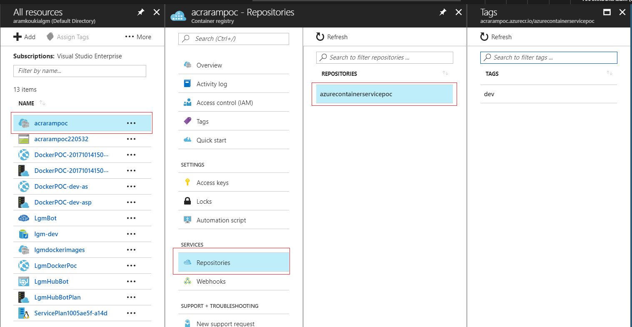Open context menu dots for DockerPOC-dev-asp

[131, 202]
